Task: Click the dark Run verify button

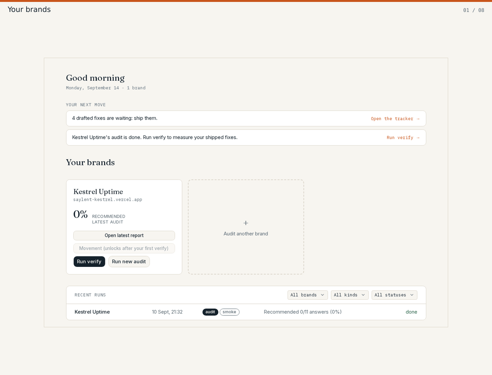Action: click(x=89, y=262)
